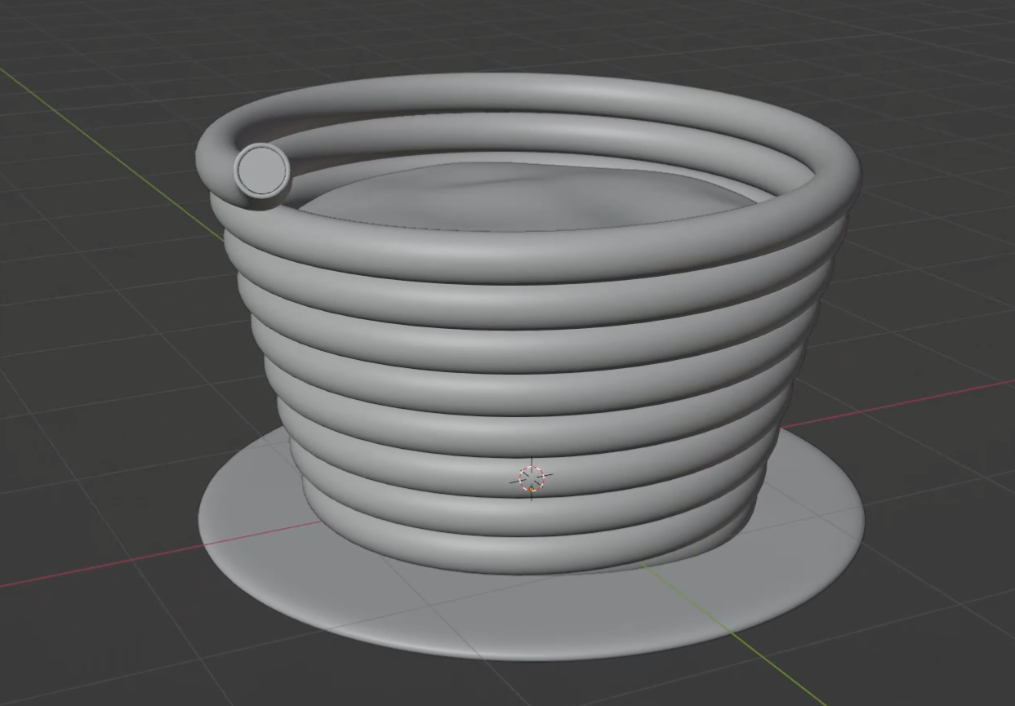
Task: Click the 3D cursor crosshair on the coil
Action: click(x=532, y=479)
